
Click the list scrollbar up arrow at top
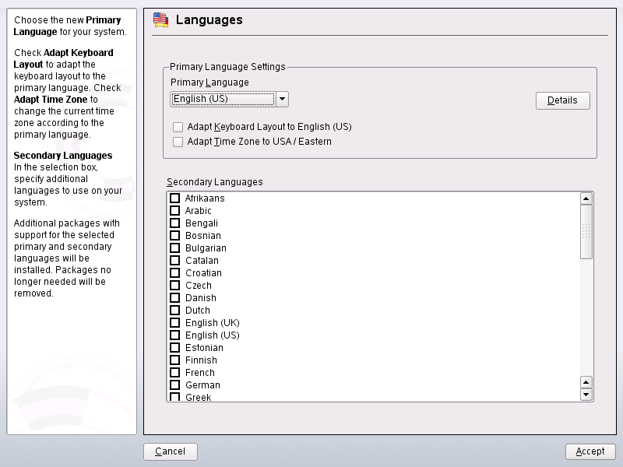tap(586, 198)
